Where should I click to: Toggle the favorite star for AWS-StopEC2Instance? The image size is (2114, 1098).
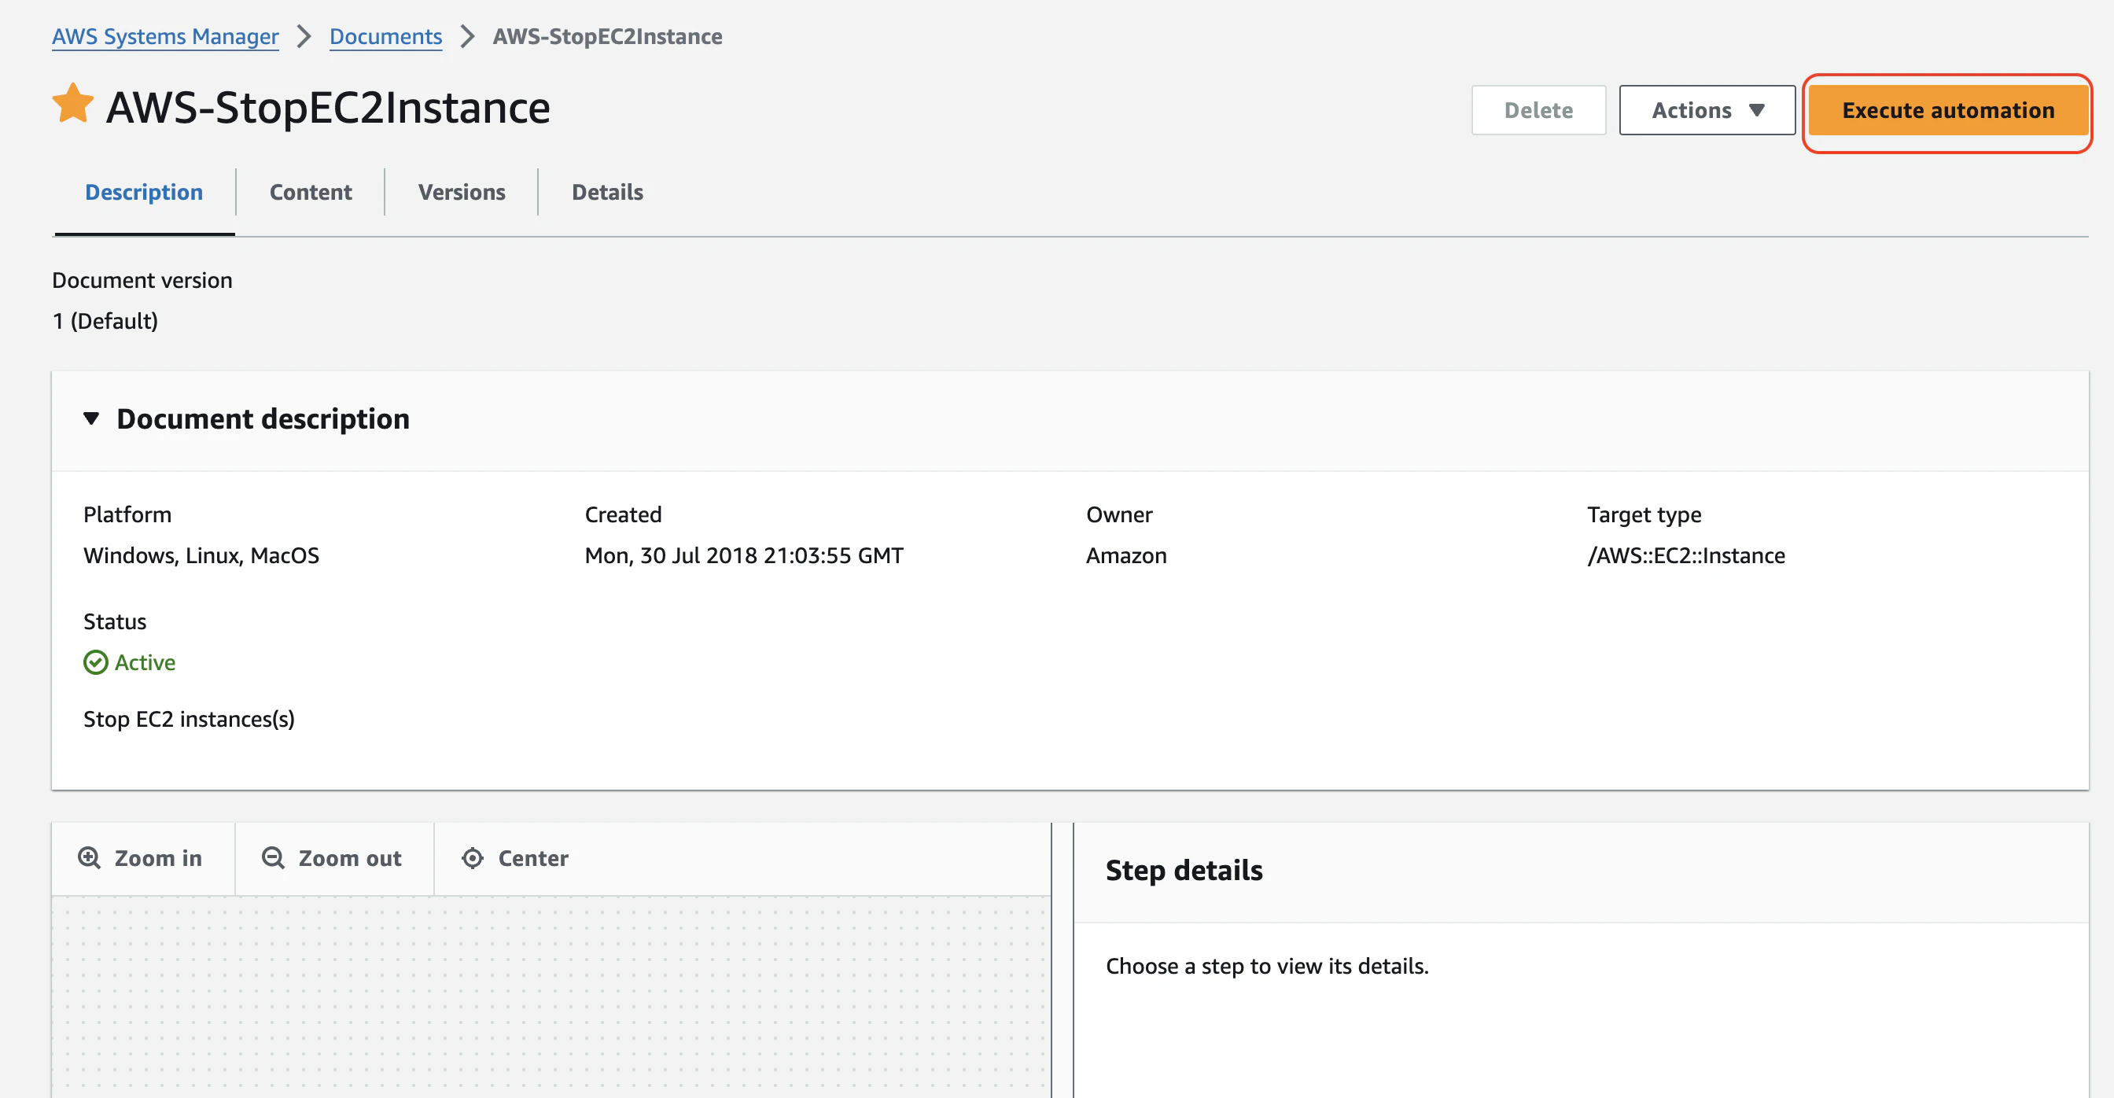[73, 105]
